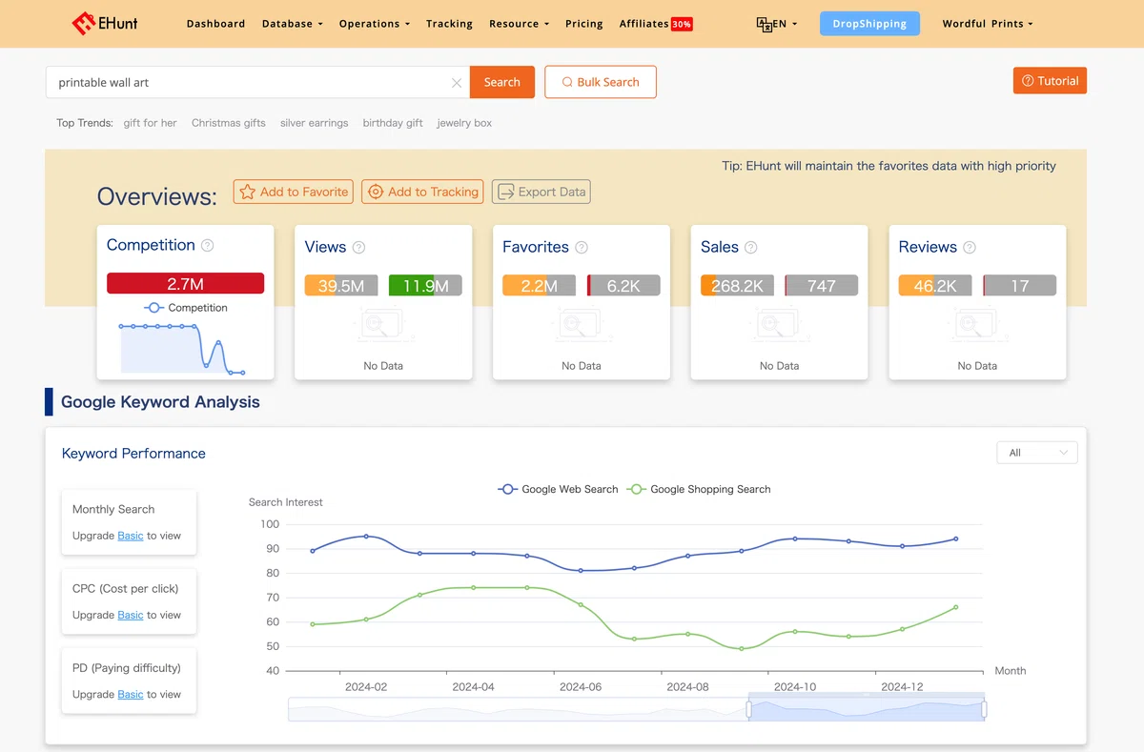The height and width of the screenshot is (752, 1144).
Task: Click the Add to Favorite button
Action: [294, 192]
